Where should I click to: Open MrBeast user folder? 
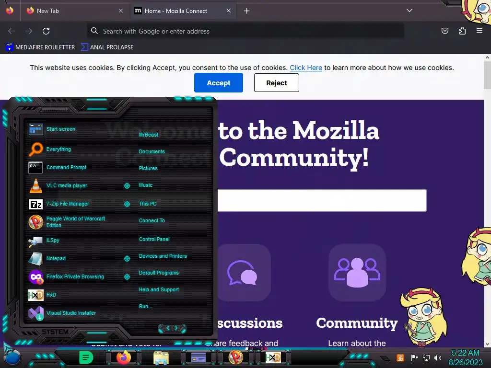pos(149,135)
